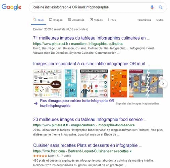
Task: Expand the Plus menu with three dots
Action: (112, 20)
